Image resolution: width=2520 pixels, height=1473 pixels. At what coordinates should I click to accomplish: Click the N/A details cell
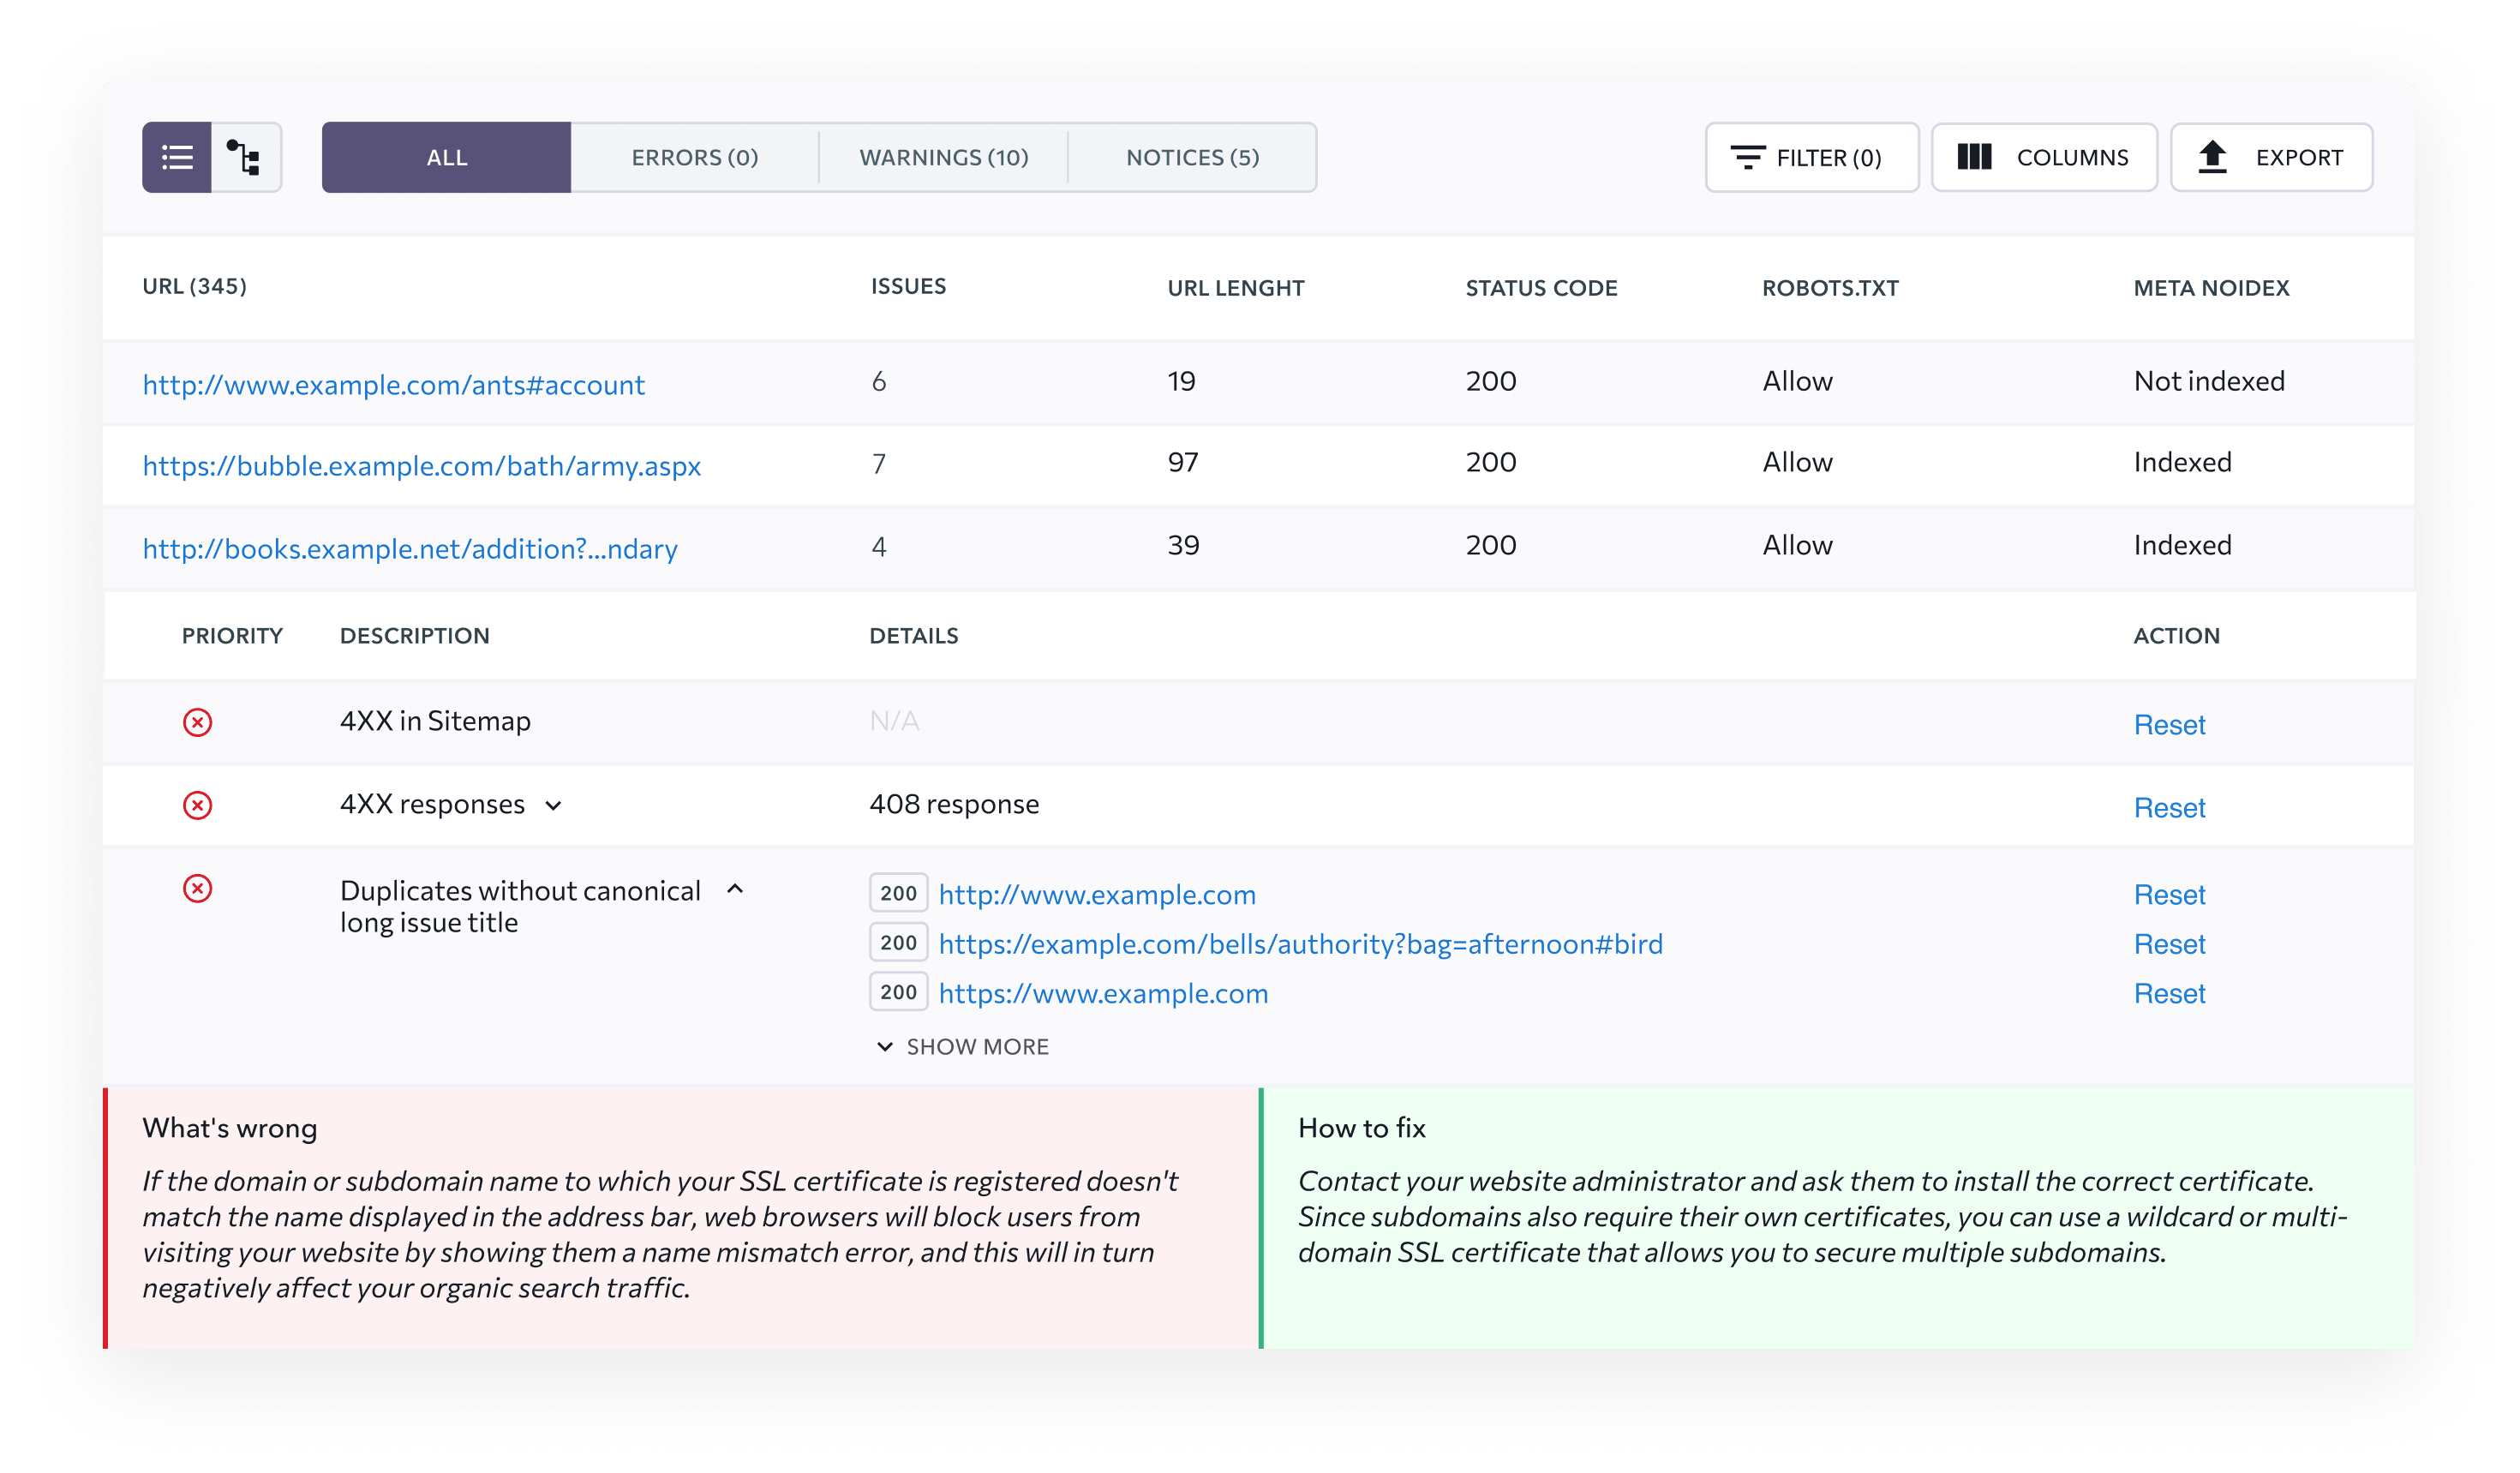point(894,721)
